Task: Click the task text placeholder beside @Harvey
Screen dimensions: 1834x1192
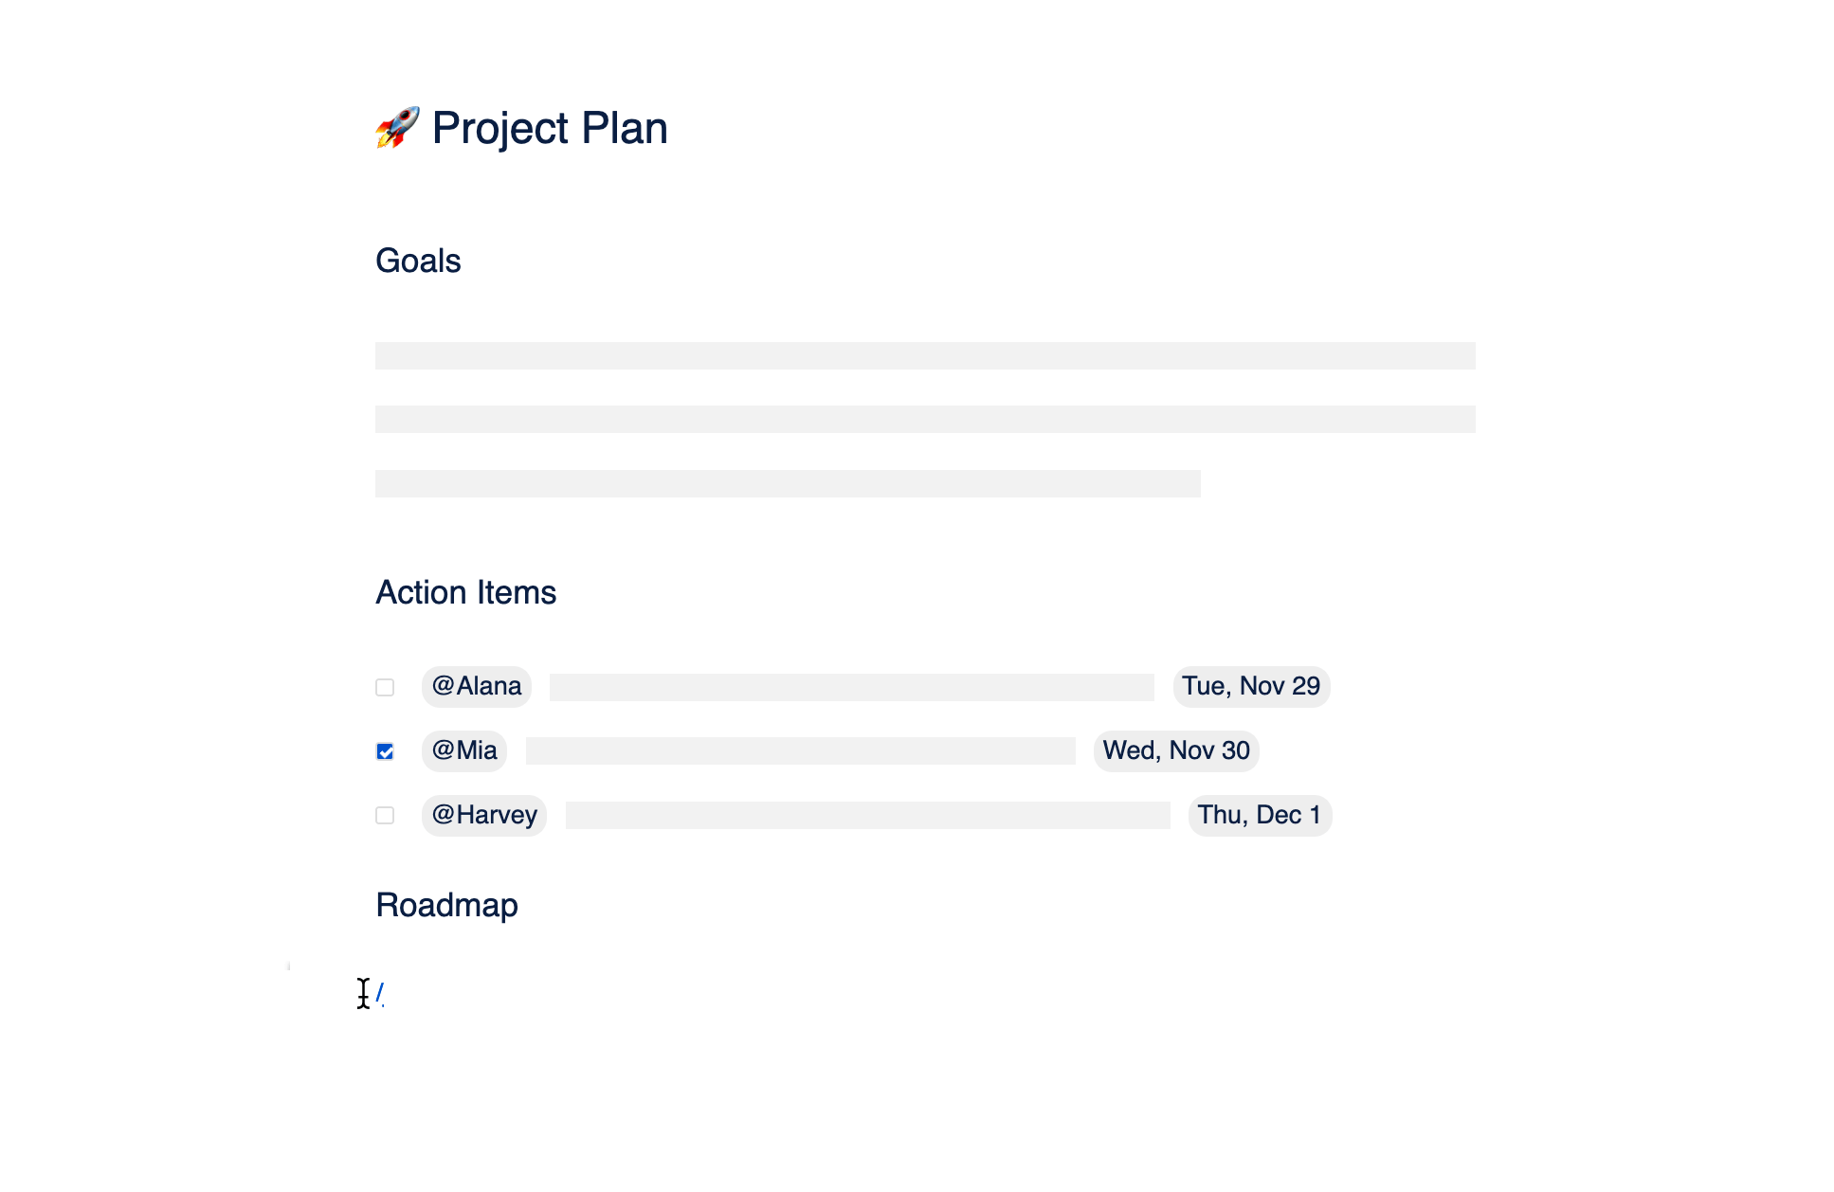Action: tap(868, 815)
